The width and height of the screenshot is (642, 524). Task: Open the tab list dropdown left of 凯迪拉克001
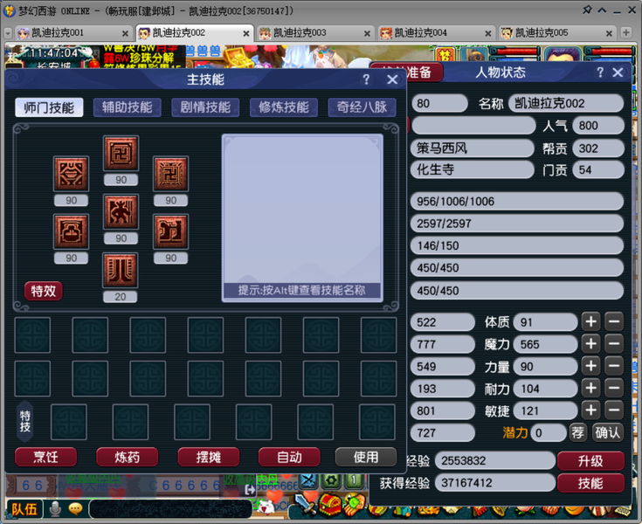click(8, 33)
